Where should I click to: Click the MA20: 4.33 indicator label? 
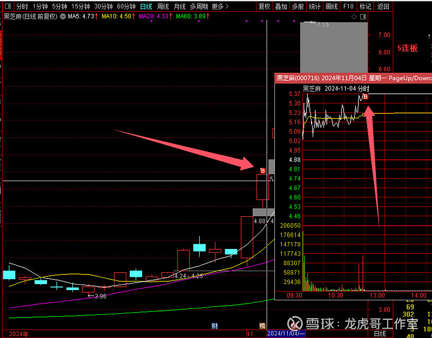(156, 17)
